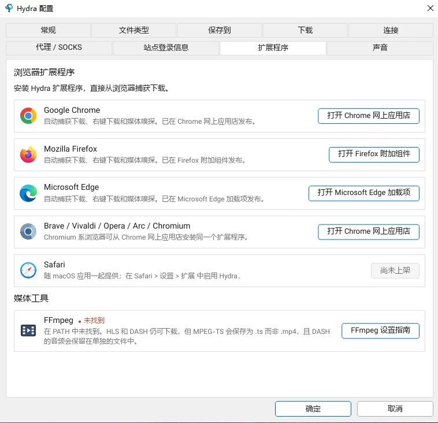438x423 pixels.
Task: Click Firefox 附加组件发布 description text
Action: click(145, 160)
